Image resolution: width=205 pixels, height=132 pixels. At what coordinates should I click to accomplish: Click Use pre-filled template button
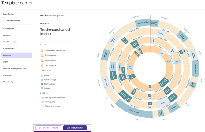[48, 128]
